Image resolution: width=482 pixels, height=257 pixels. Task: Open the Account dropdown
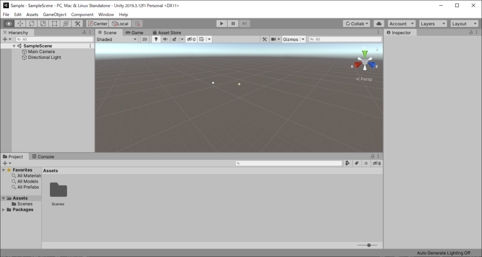click(402, 24)
